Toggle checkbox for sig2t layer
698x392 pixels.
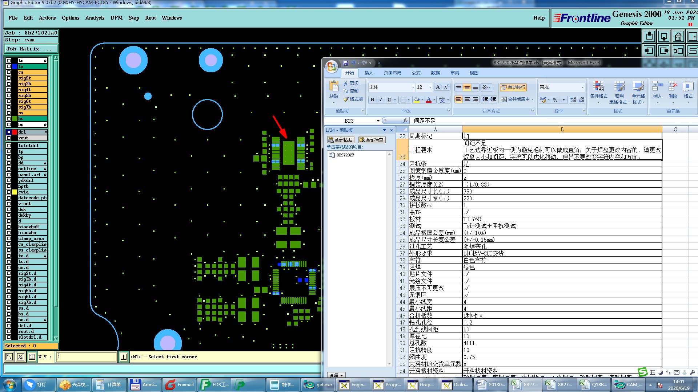(9, 78)
